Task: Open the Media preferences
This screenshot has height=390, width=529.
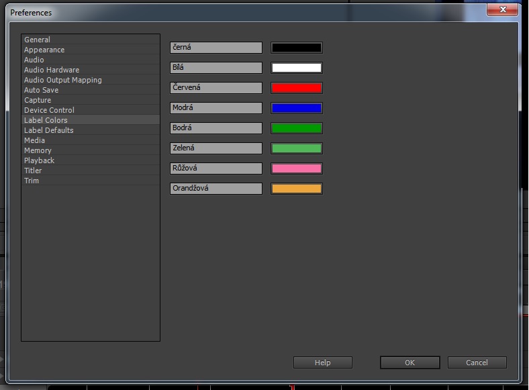Action: coord(91,140)
